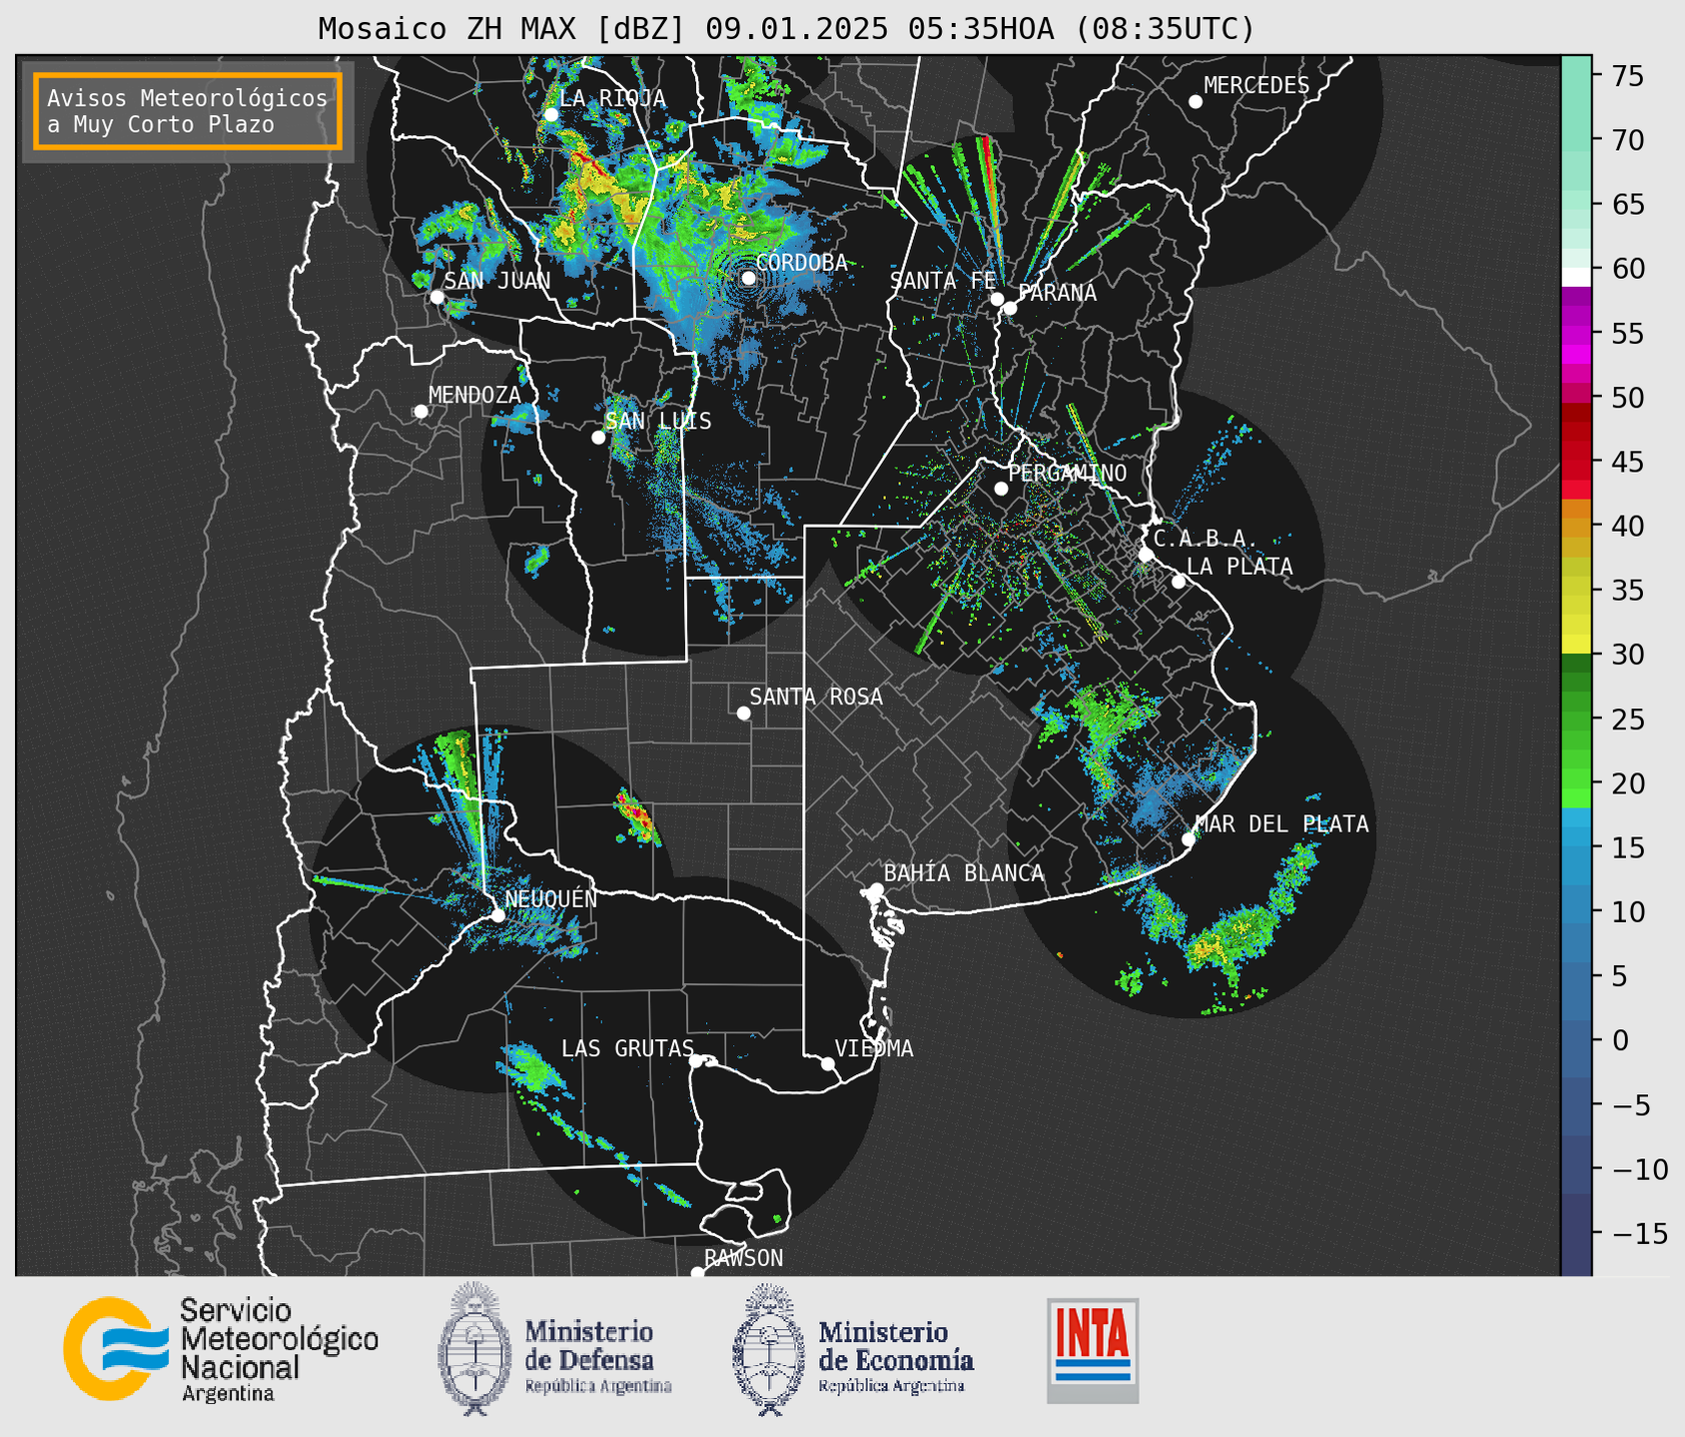
Task: Click the 'MENDOZA' label text
Action: (474, 395)
